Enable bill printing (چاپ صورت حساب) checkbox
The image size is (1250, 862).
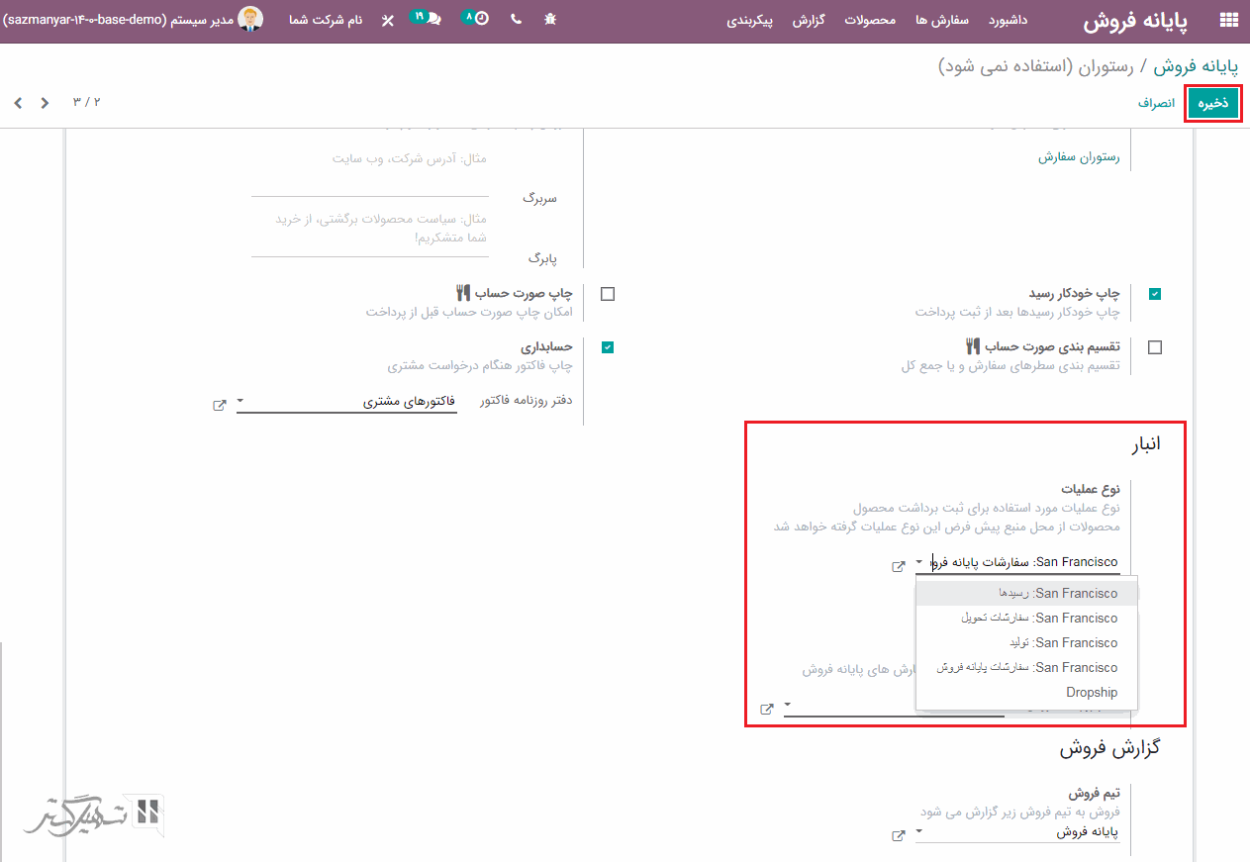(x=608, y=294)
